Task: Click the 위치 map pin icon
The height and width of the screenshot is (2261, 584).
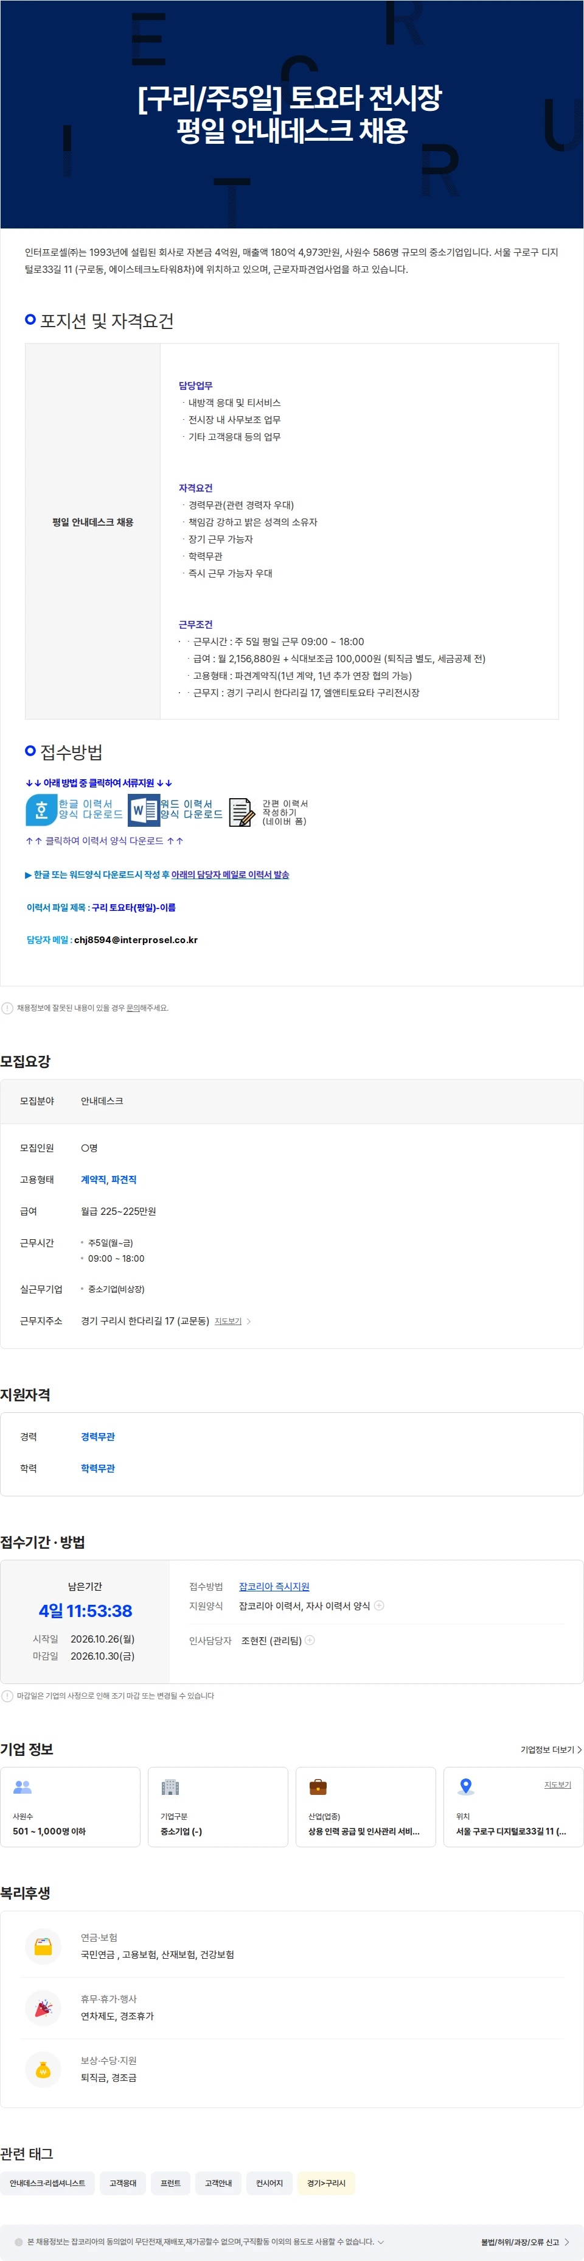Action: point(465,1786)
